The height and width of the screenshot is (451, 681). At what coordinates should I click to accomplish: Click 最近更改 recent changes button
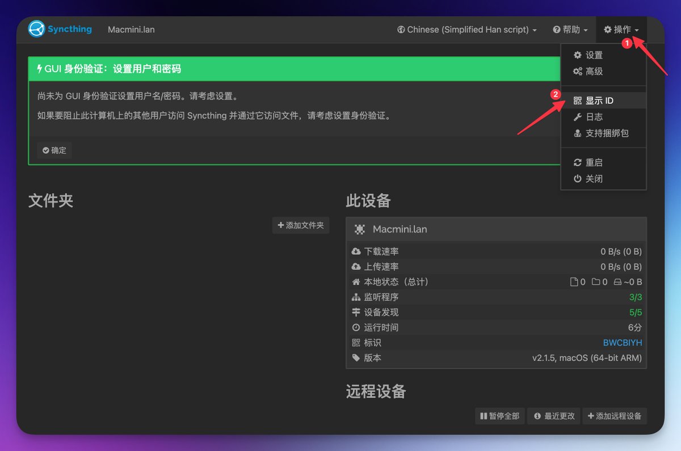coord(554,416)
